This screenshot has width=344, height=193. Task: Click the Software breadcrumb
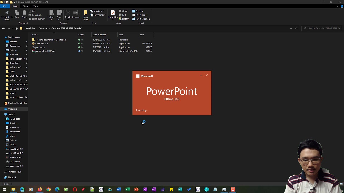point(43,28)
